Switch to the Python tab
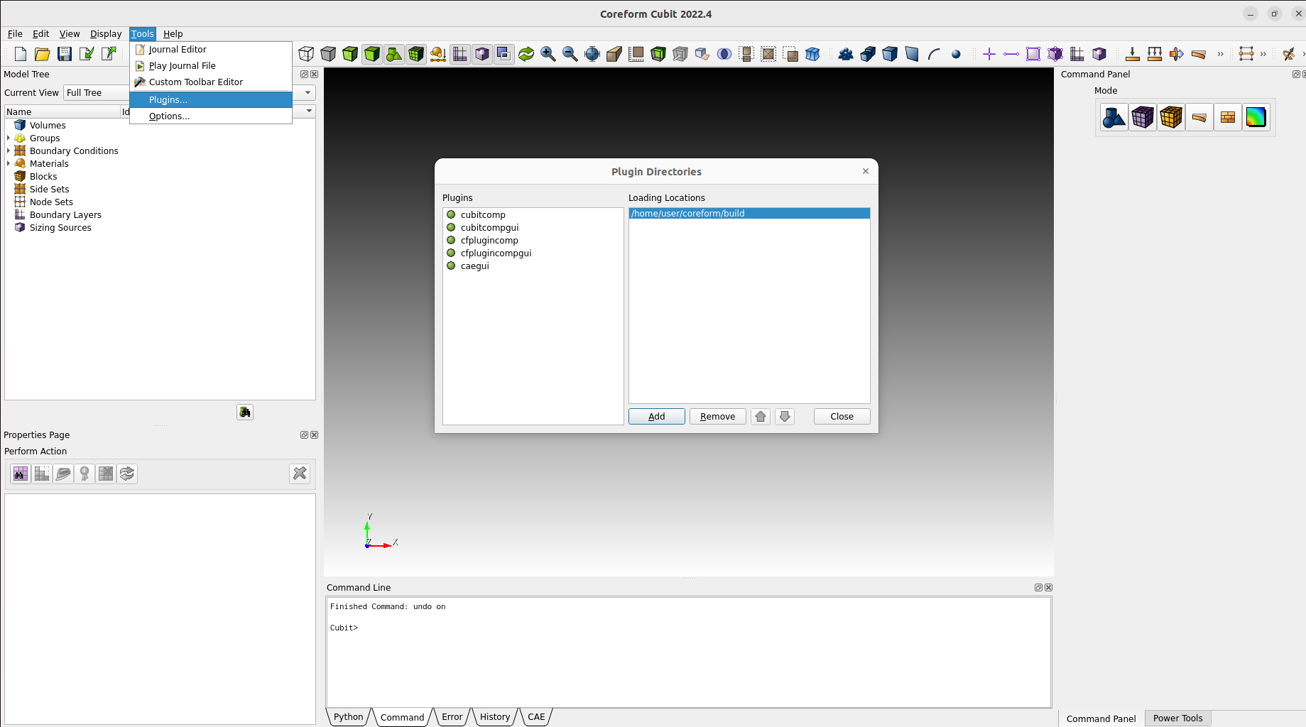The image size is (1306, 727). point(348,717)
